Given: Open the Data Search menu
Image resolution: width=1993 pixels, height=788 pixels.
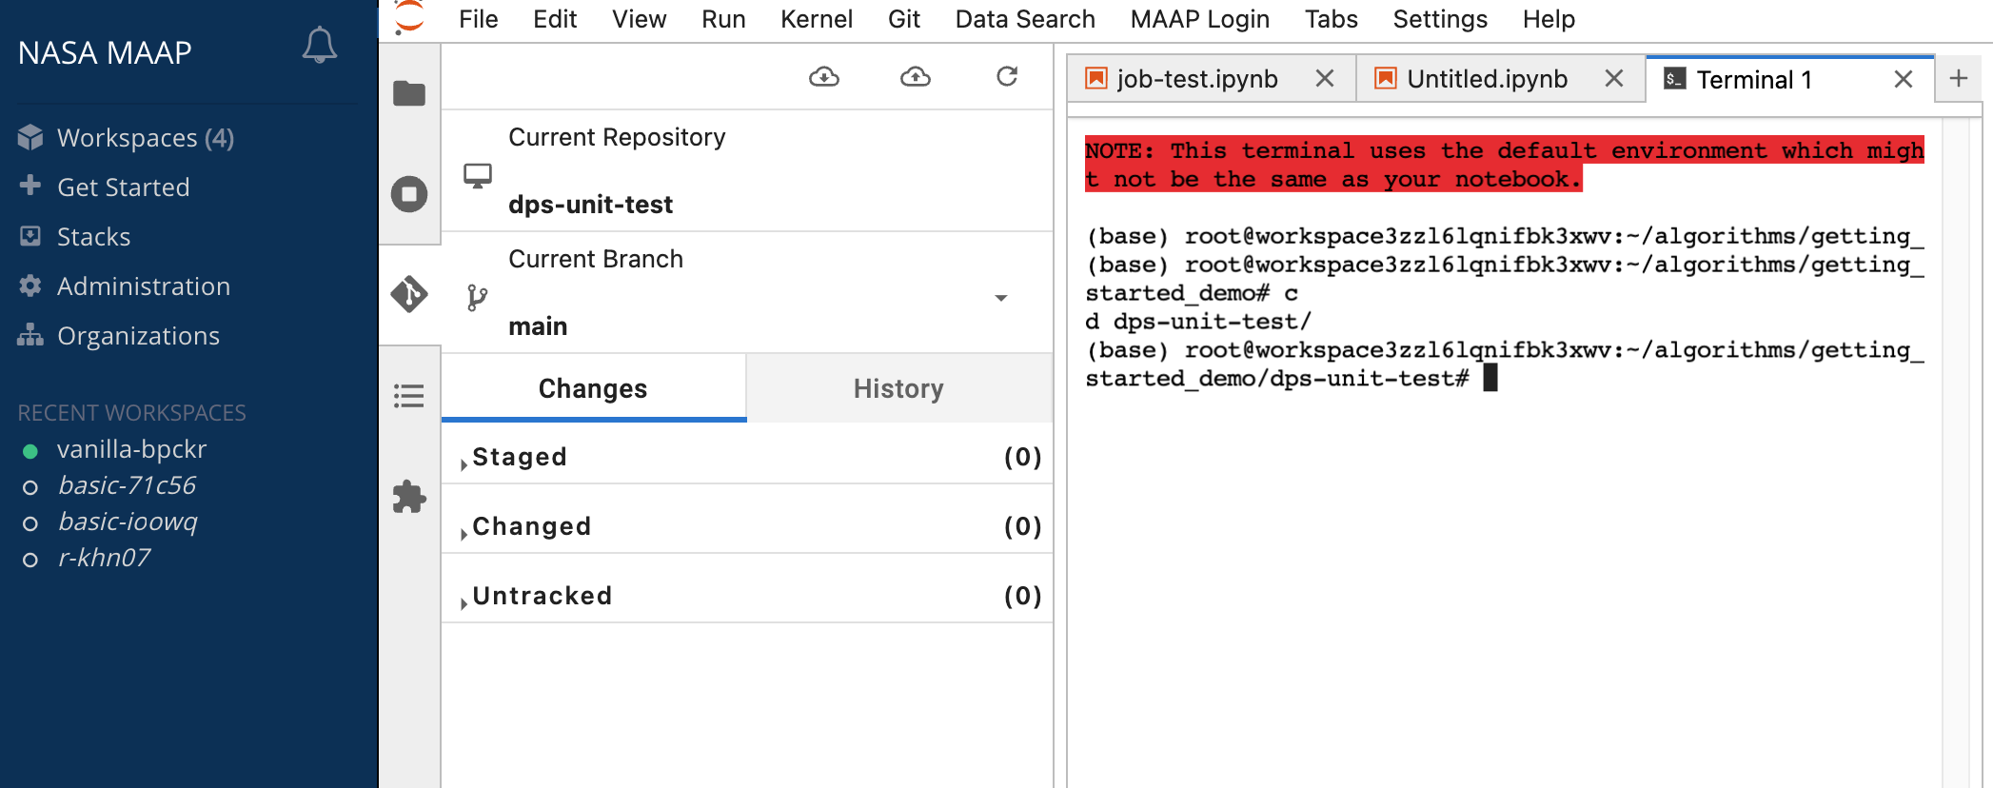Looking at the screenshot, I should click(x=1025, y=19).
